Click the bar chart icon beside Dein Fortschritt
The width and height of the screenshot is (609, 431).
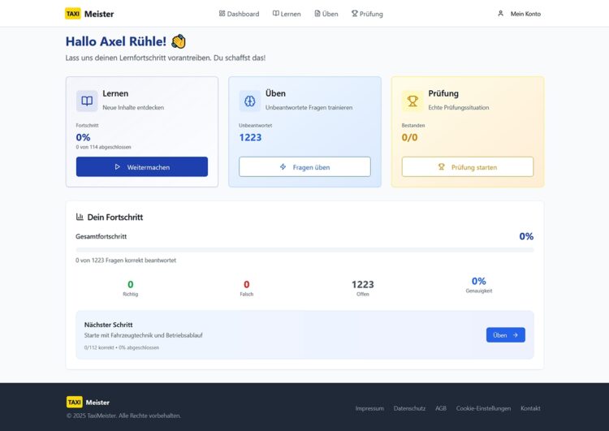80,217
